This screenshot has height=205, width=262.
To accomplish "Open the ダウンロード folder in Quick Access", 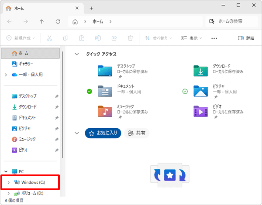I will pos(218,71).
